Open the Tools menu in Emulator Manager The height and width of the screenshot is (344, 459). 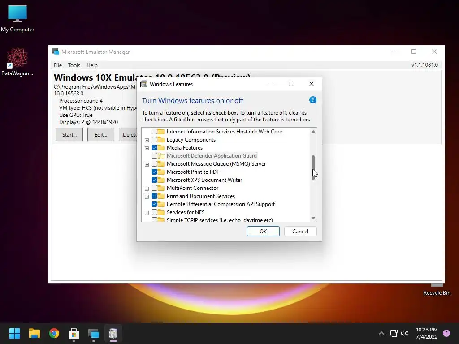click(74, 65)
